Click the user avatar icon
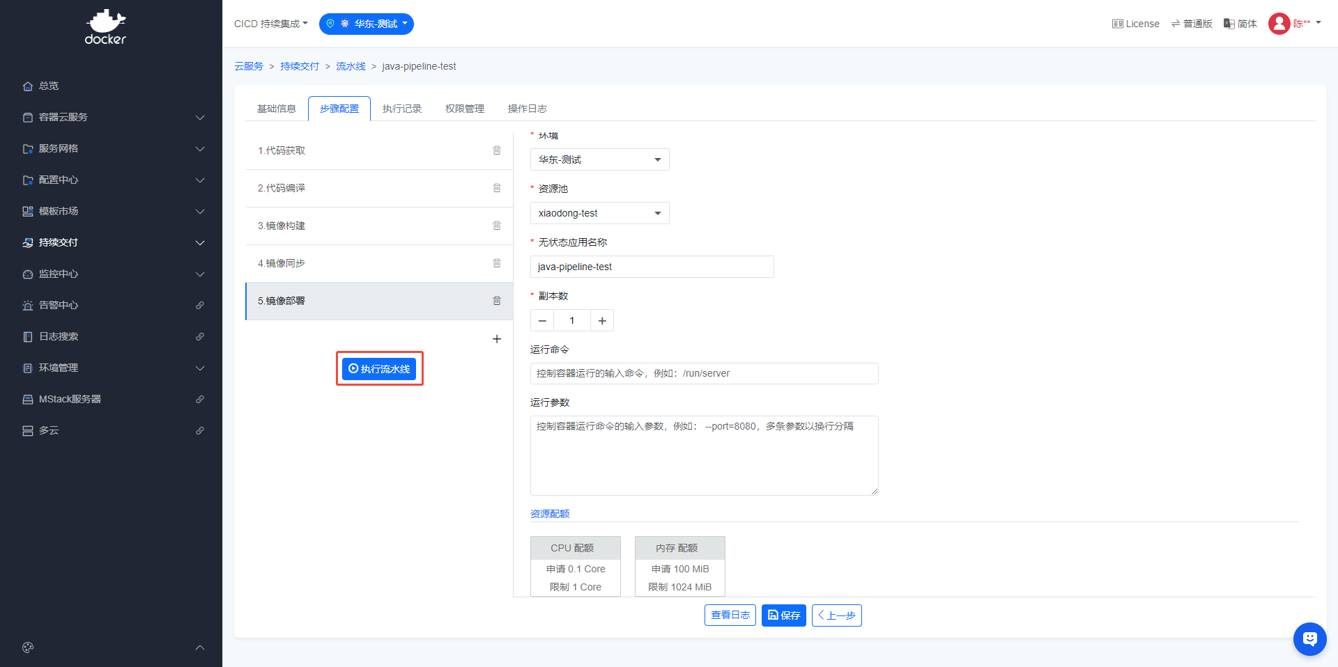 1279,24
